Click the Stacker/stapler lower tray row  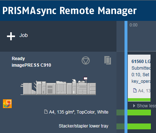click(83, 126)
